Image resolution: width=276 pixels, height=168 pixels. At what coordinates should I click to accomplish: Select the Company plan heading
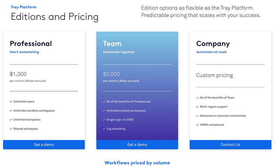click(x=213, y=44)
